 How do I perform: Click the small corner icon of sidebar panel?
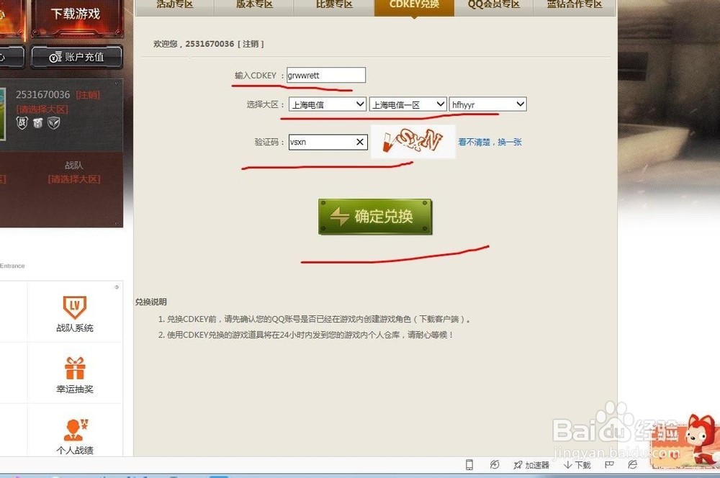pyautogui.click(x=117, y=287)
